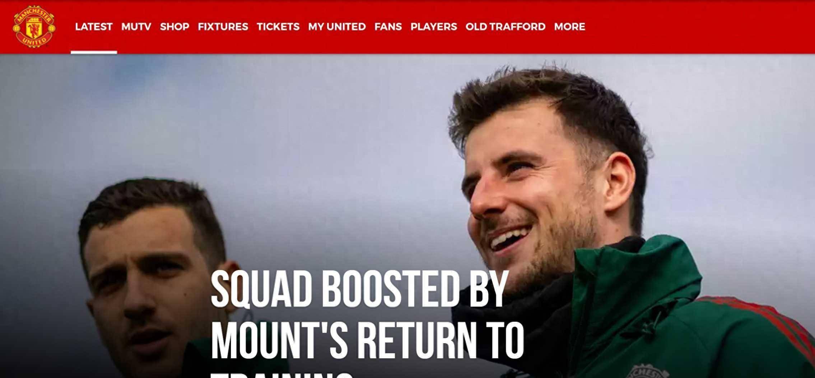The height and width of the screenshot is (378, 815).
Task: Click the empty red header area right of MORE
Action: point(700,27)
